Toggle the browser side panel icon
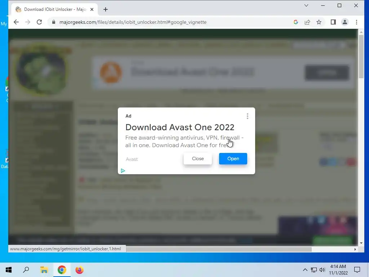Viewport: 369px width, 277px height. (333, 22)
